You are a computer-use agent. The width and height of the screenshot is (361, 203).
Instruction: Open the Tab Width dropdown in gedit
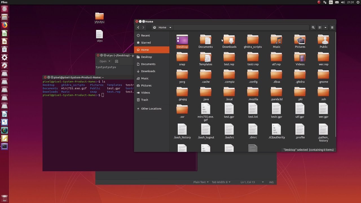(221, 182)
